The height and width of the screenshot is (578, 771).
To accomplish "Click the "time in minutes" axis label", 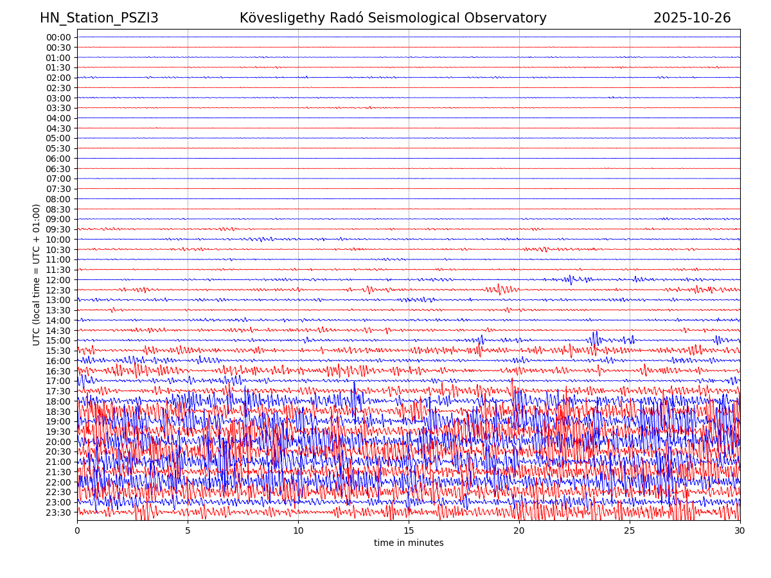I will click(409, 543).
